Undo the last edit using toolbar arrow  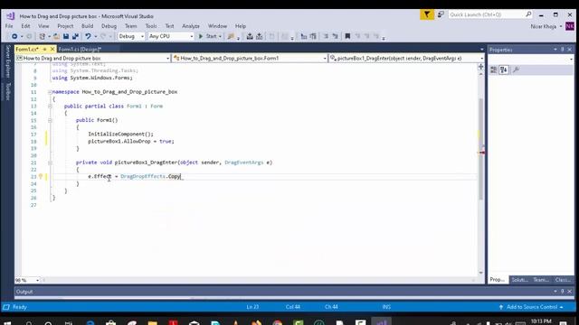[88, 36]
